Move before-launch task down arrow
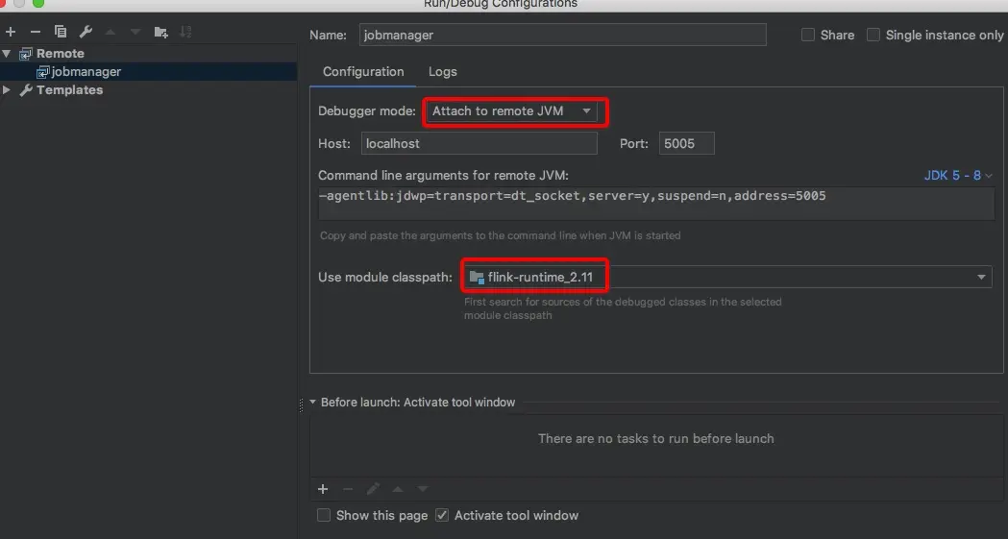1008x539 pixels. coord(423,490)
